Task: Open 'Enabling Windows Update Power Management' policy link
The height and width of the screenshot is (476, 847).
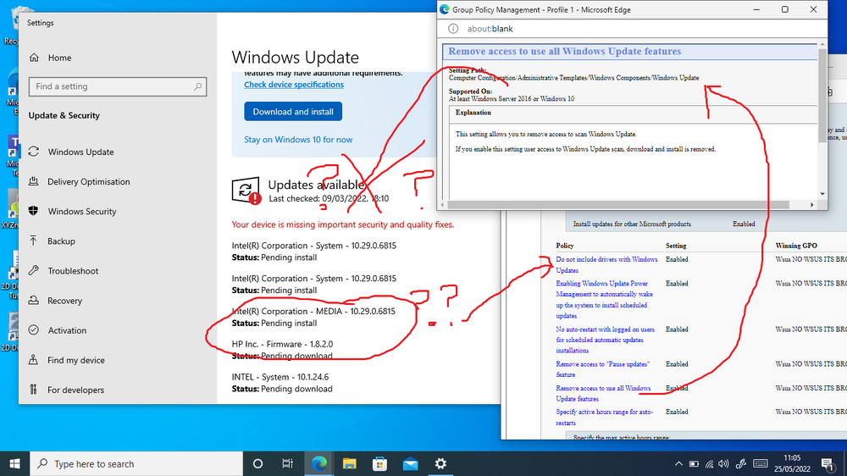Action: click(x=605, y=299)
